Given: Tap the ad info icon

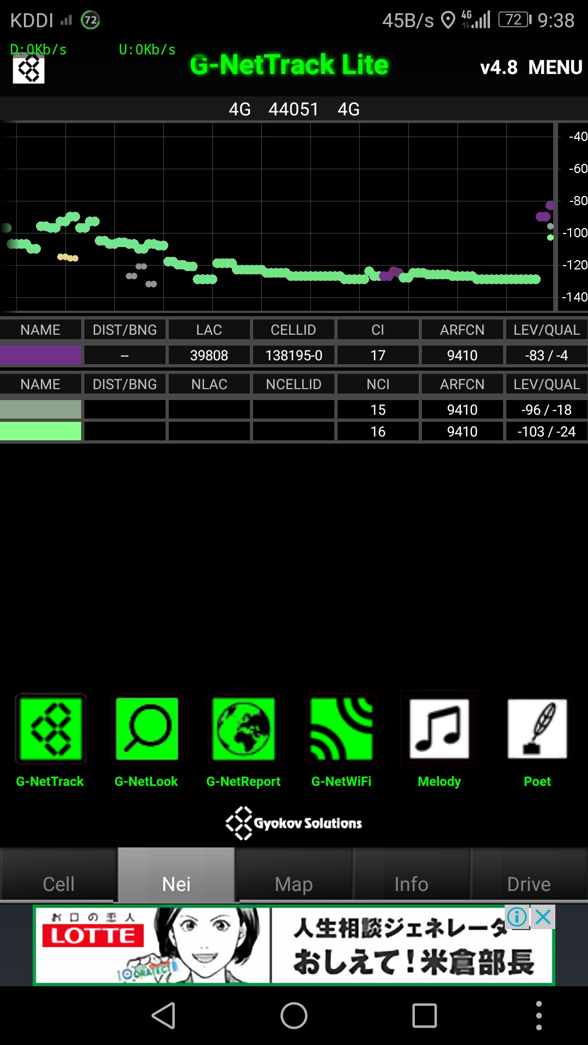Looking at the screenshot, I should [517, 917].
